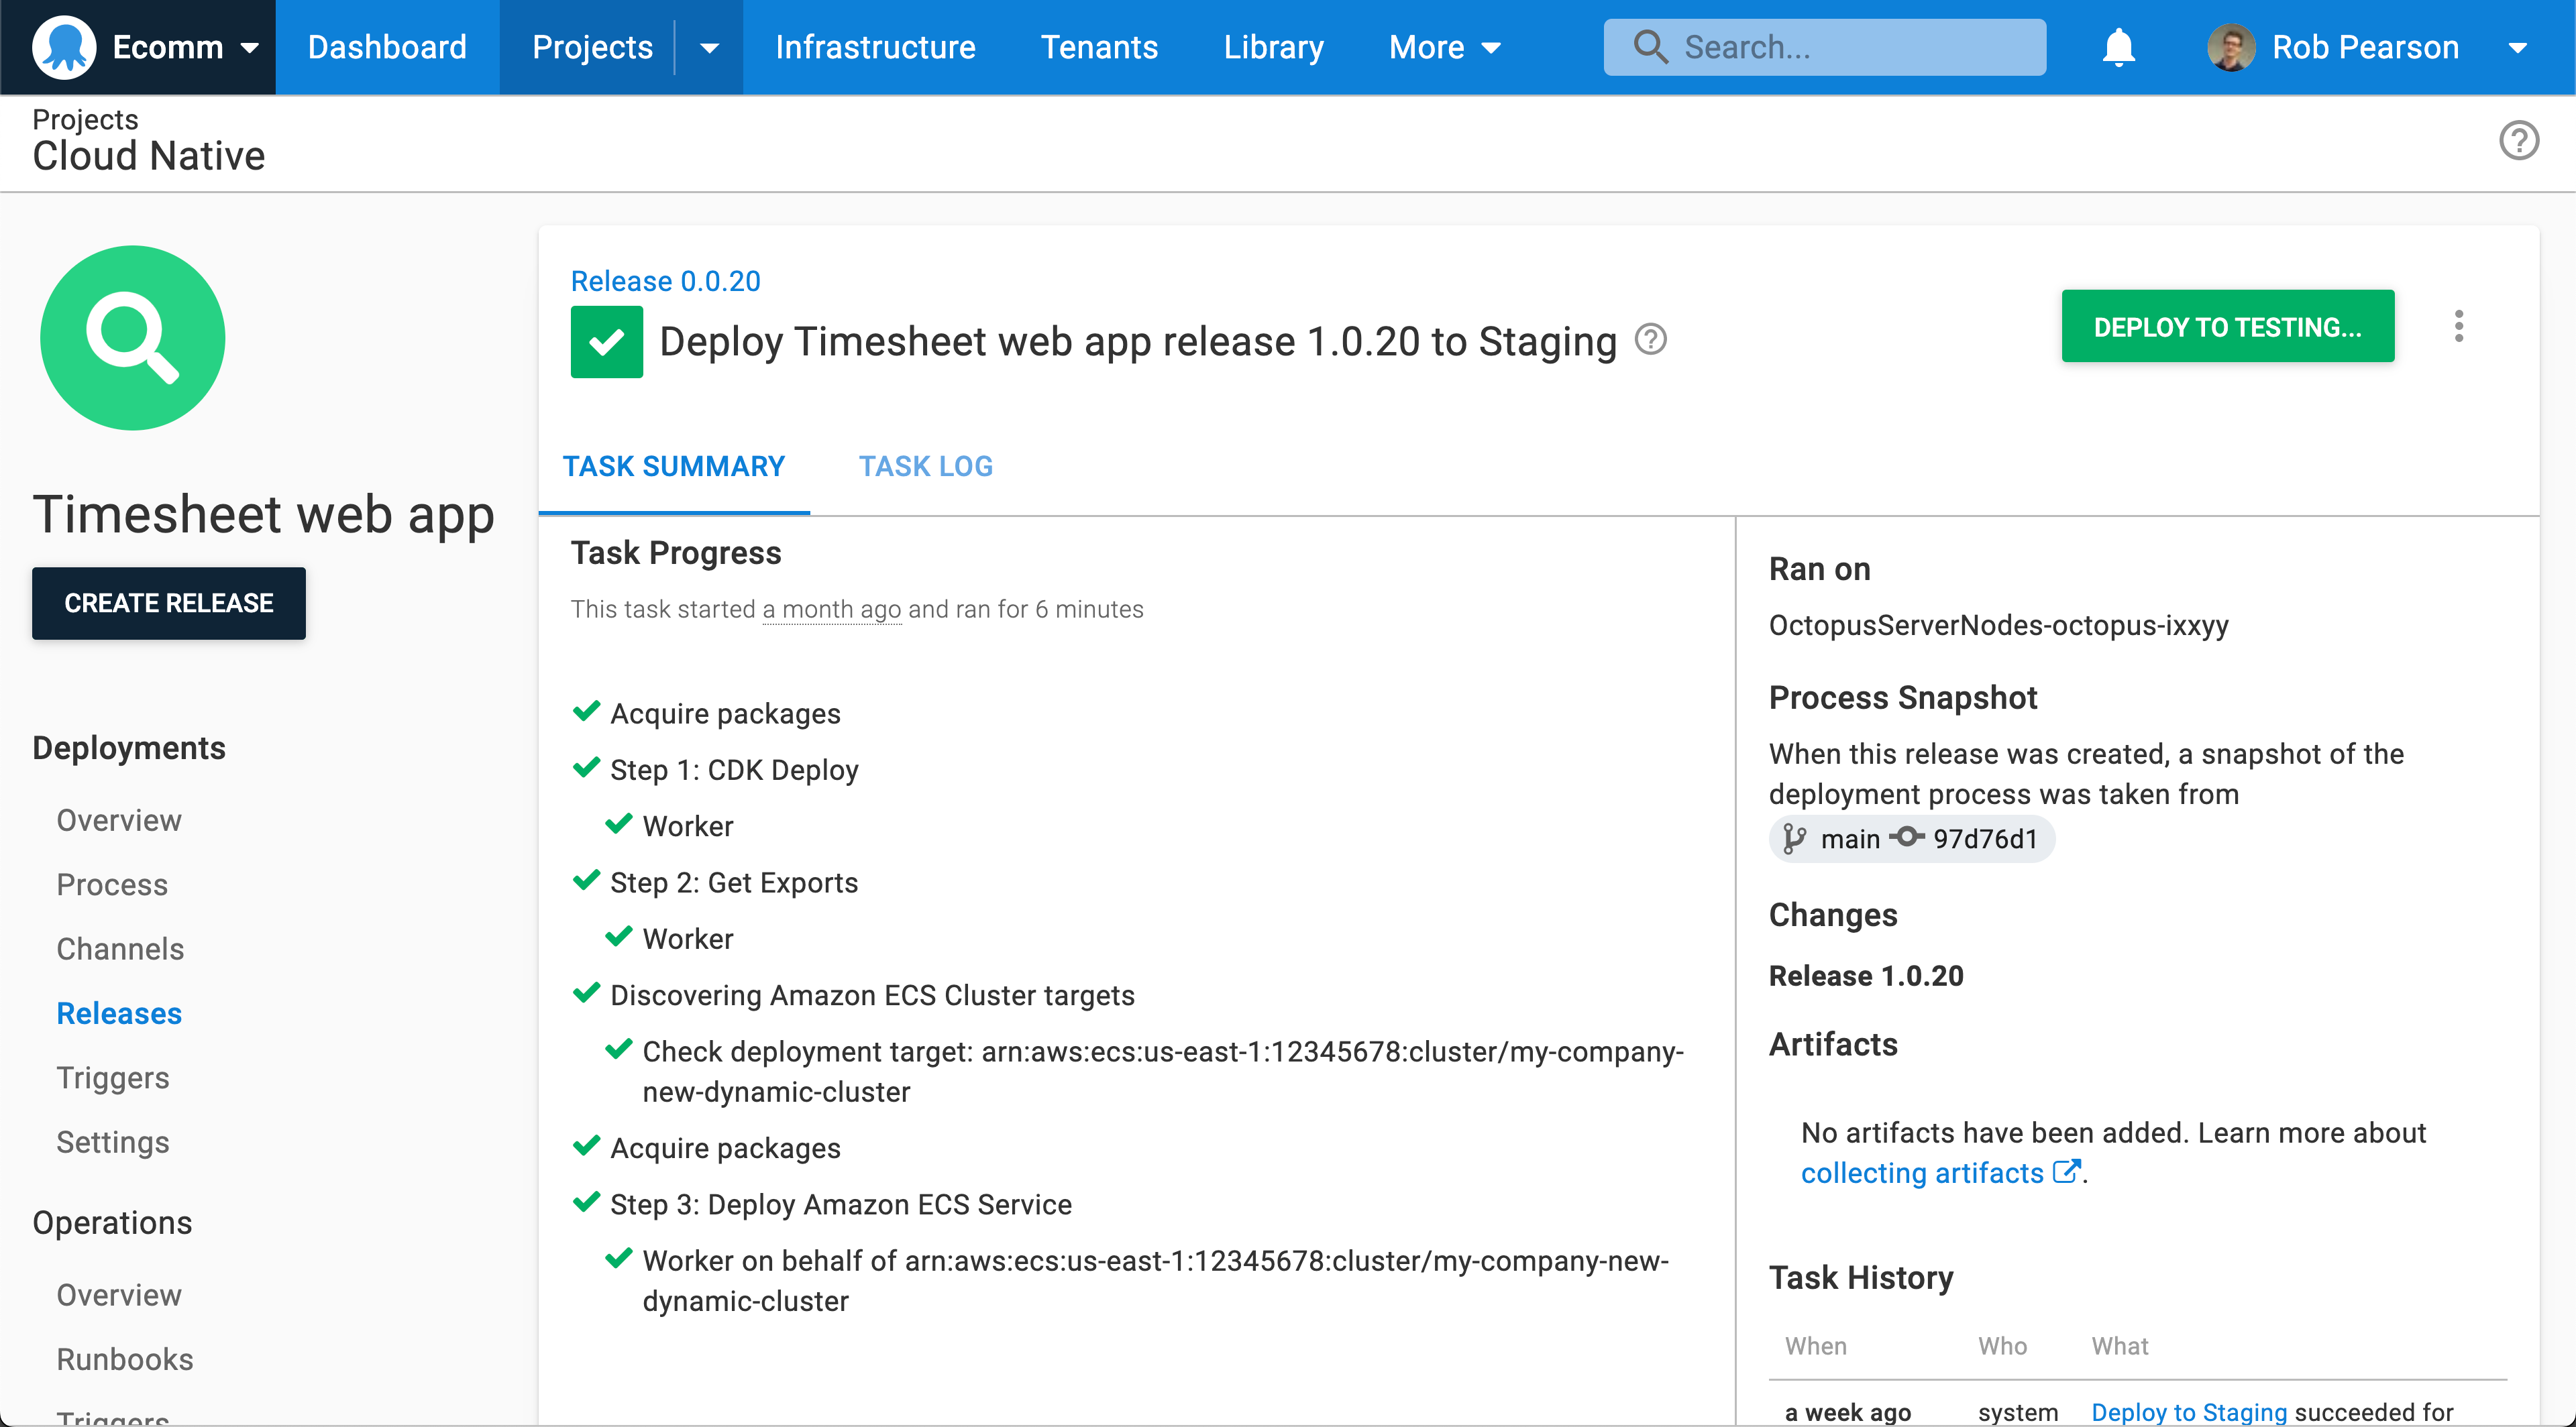Click the green success checkmark beside the deployment title
The height and width of the screenshot is (1427, 2576).
pyautogui.click(x=606, y=341)
